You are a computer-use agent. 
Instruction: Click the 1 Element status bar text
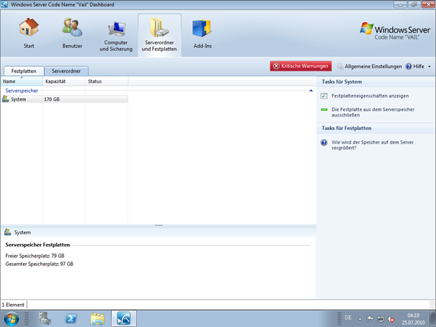13,305
